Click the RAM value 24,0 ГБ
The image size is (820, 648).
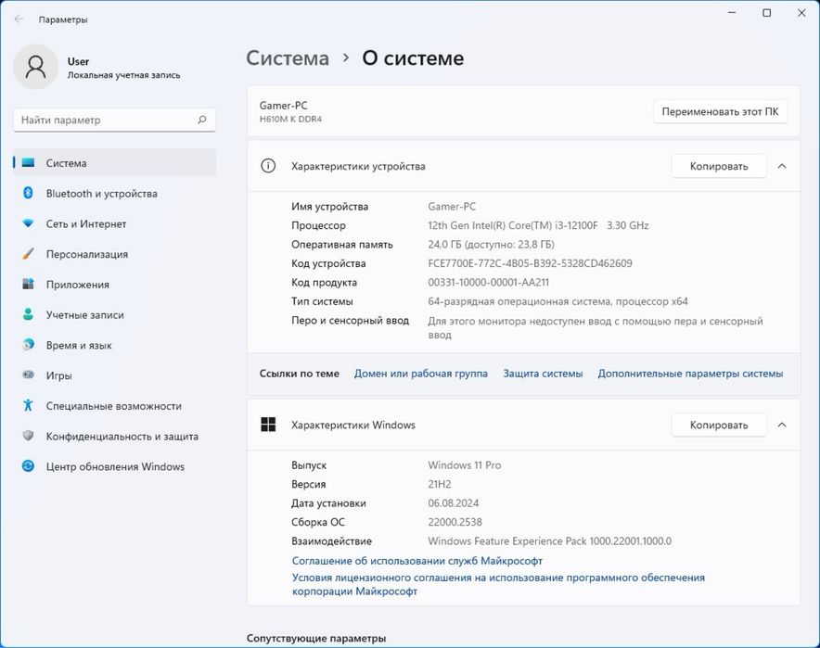click(x=491, y=244)
